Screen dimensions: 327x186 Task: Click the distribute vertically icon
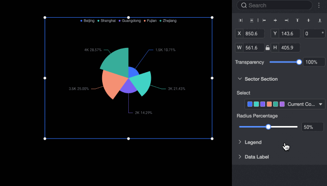(252, 20)
